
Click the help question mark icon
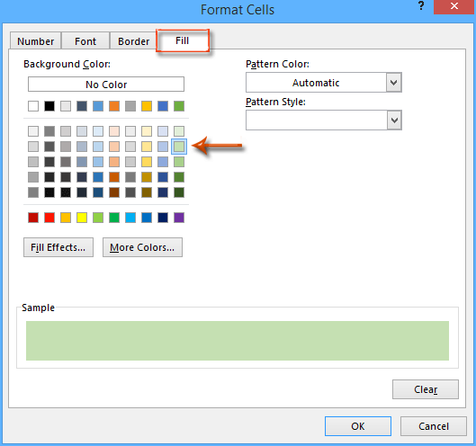(421, 5)
